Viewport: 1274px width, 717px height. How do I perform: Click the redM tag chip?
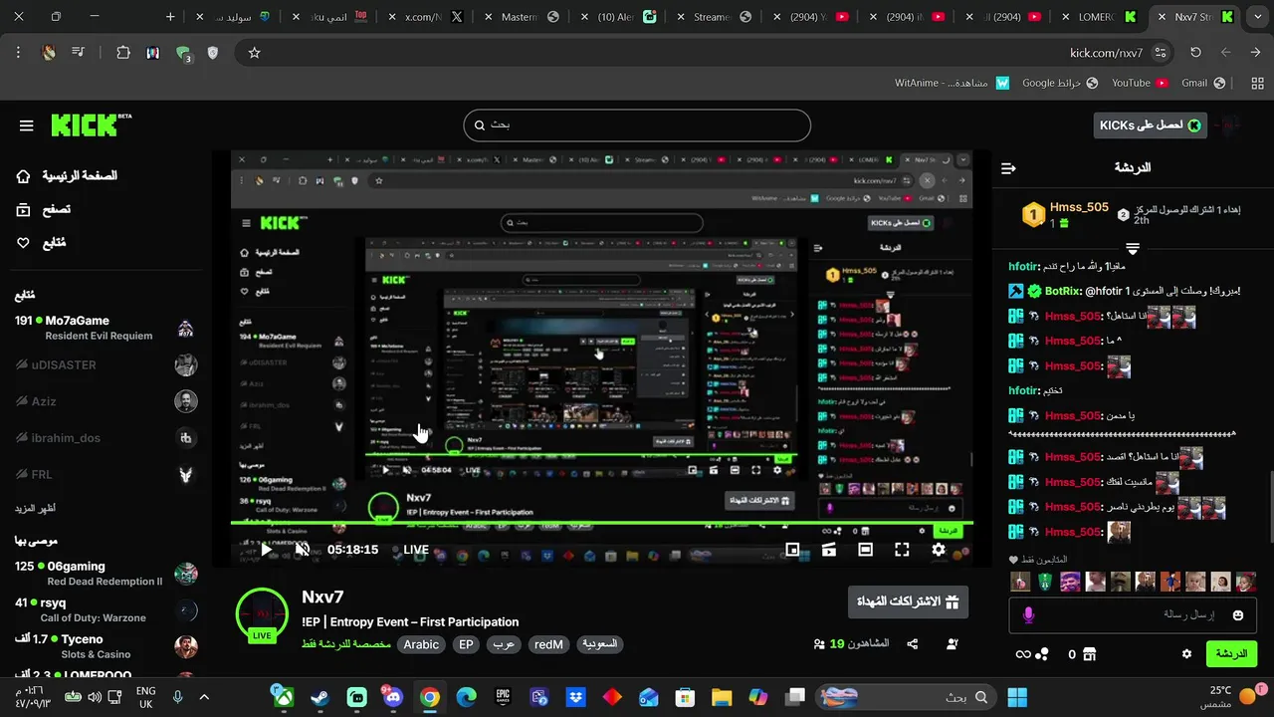548,644
